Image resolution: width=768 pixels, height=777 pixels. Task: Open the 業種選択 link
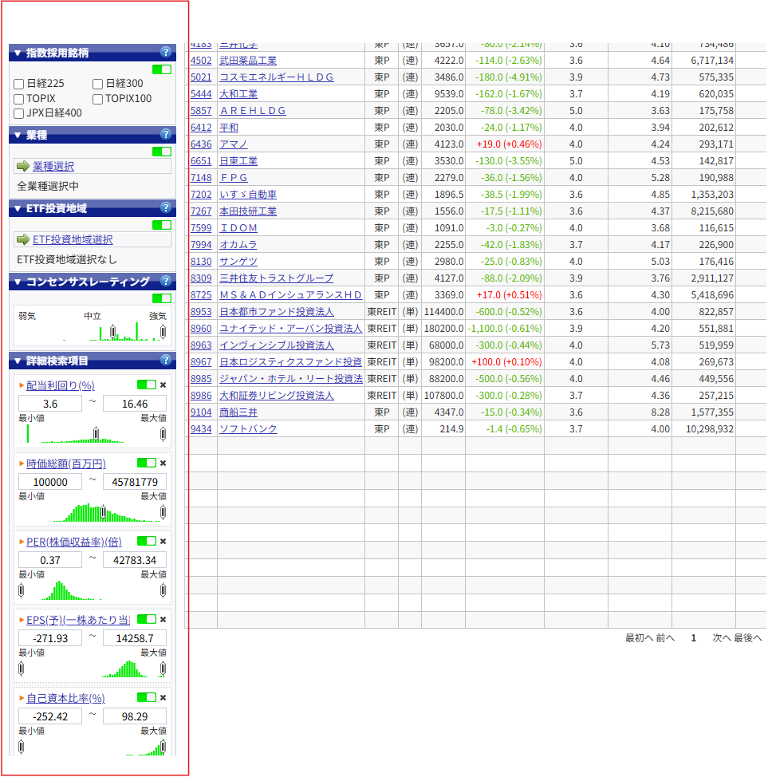pos(53,166)
